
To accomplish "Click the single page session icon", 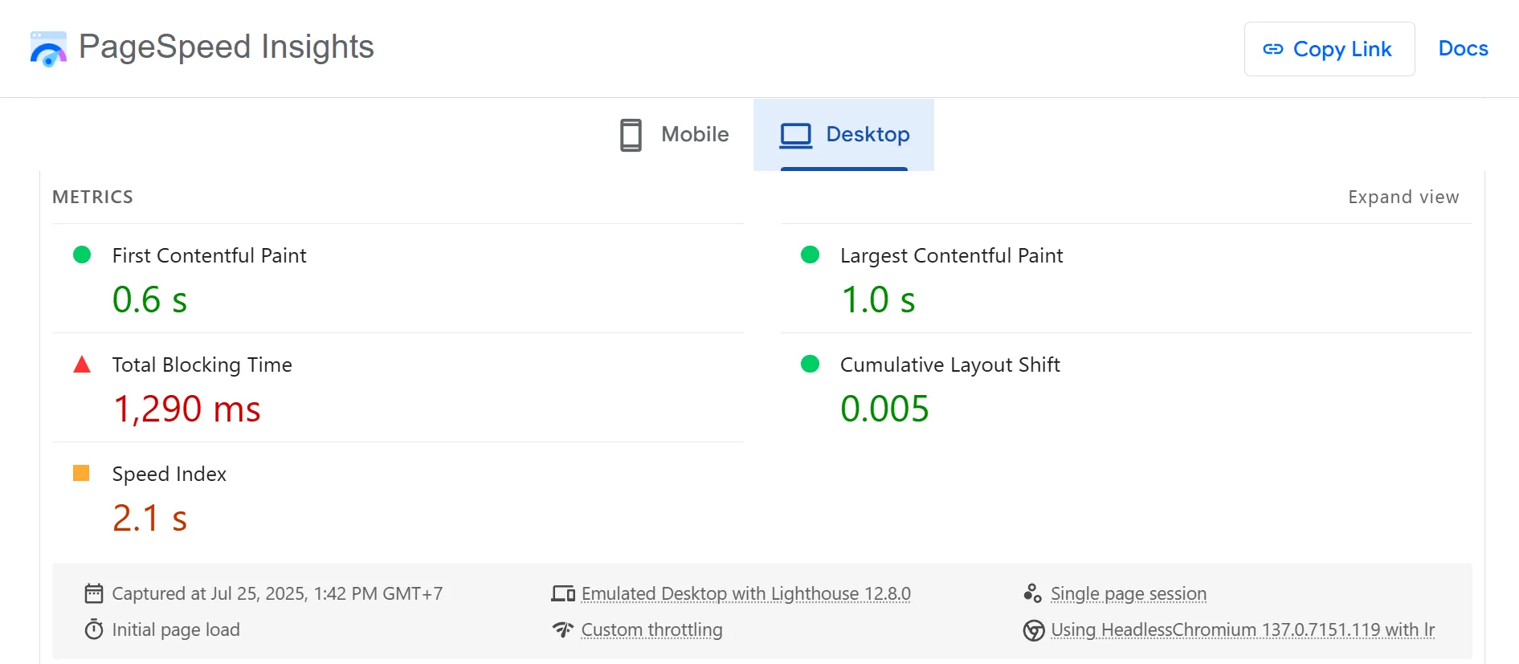I will click(x=1032, y=593).
